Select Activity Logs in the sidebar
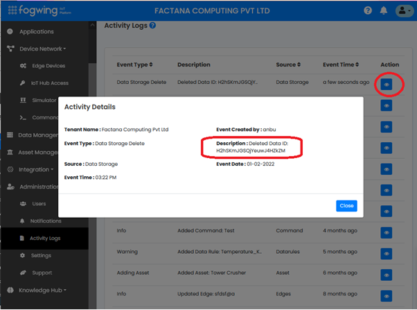This screenshot has height=310, width=417. click(45, 238)
